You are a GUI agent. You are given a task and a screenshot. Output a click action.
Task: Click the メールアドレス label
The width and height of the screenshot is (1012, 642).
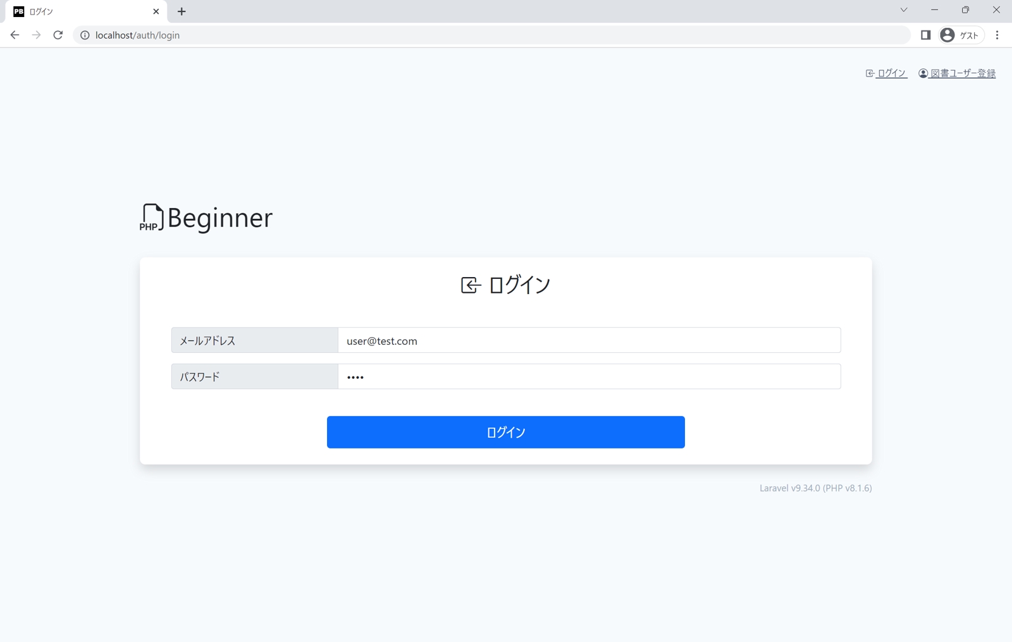254,340
